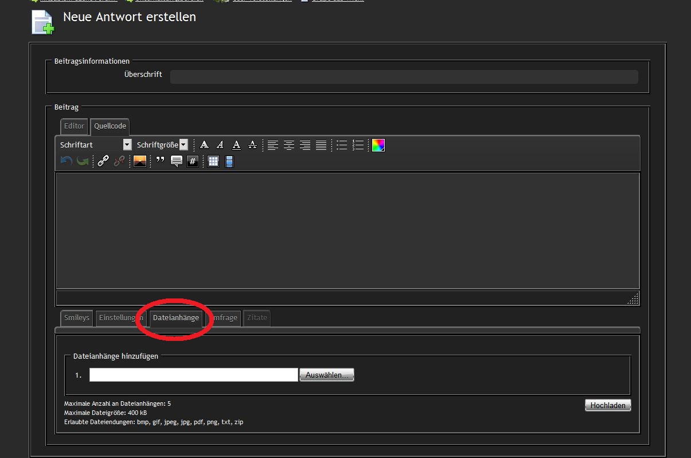Underline the selected text
Image resolution: width=691 pixels, height=458 pixels.
pyautogui.click(x=236, y=145)
